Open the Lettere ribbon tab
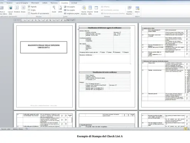 pos(45,3)
